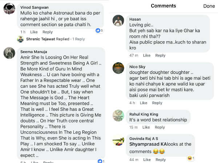Open Nico Sky's avatar
This screenshot has width=218, height=163.
click(x=119, y=68)
